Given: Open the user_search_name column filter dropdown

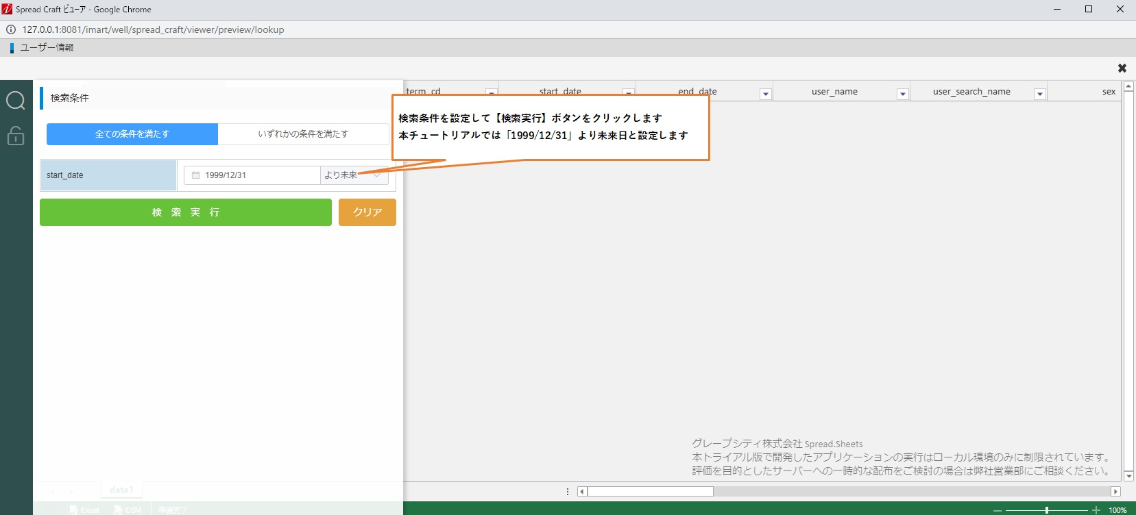Looking at the screenshot, I should point(1040,94).
